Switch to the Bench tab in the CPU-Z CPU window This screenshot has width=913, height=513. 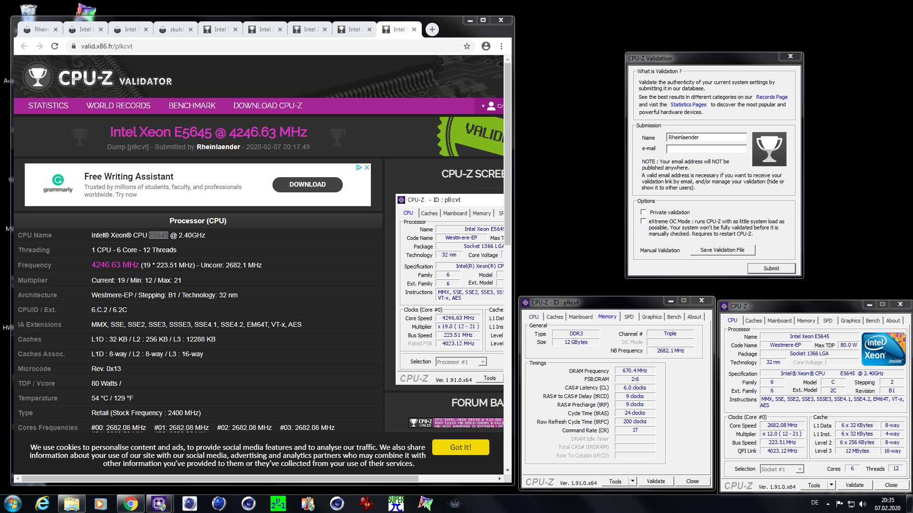(873, 321)
